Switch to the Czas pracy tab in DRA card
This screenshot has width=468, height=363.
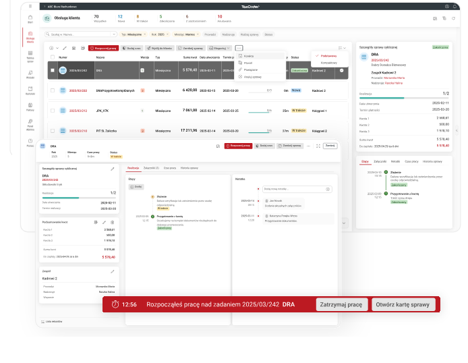[169, 167]
